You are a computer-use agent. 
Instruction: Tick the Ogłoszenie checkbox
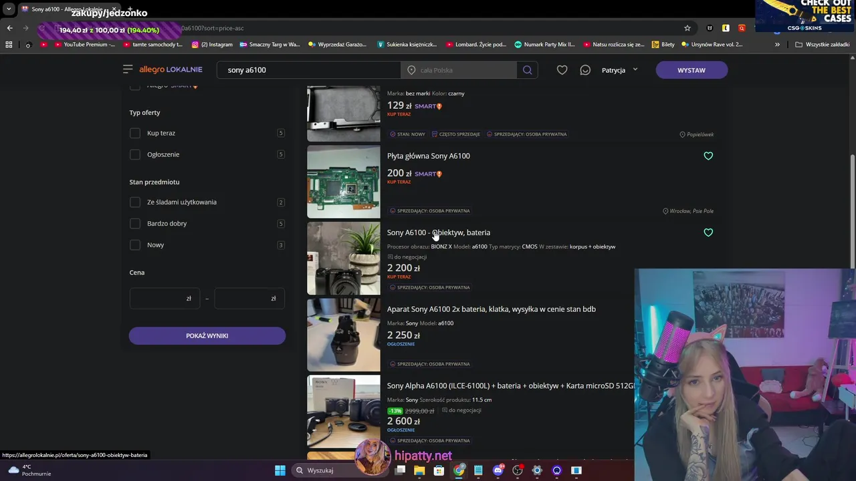click(x=135, y=154)
